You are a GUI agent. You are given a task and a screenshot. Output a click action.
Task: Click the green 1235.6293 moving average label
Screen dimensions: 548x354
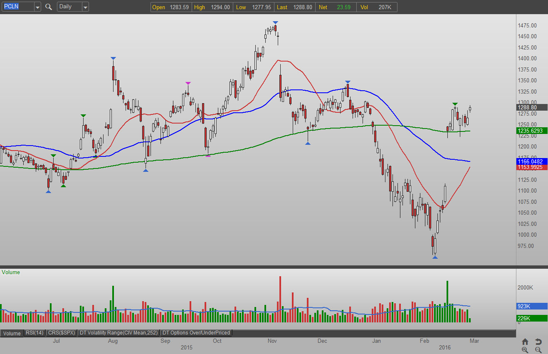tap(532, 131)
